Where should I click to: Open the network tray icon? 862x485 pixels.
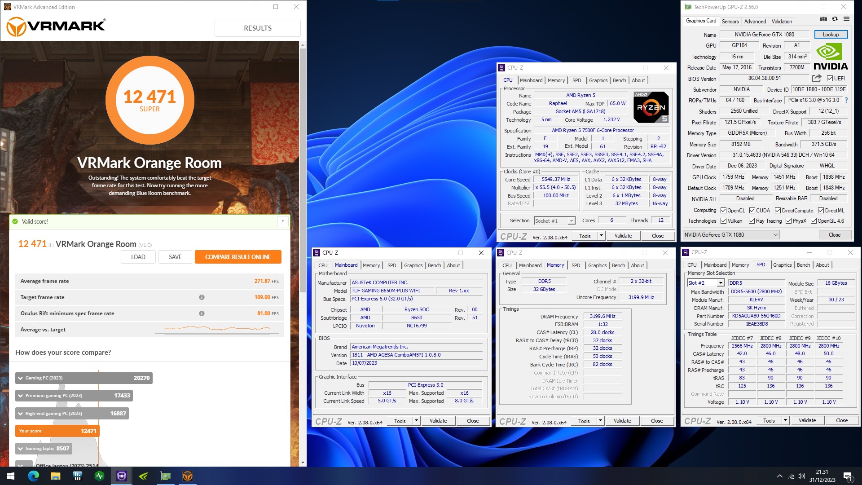click(x=791, y=476)
